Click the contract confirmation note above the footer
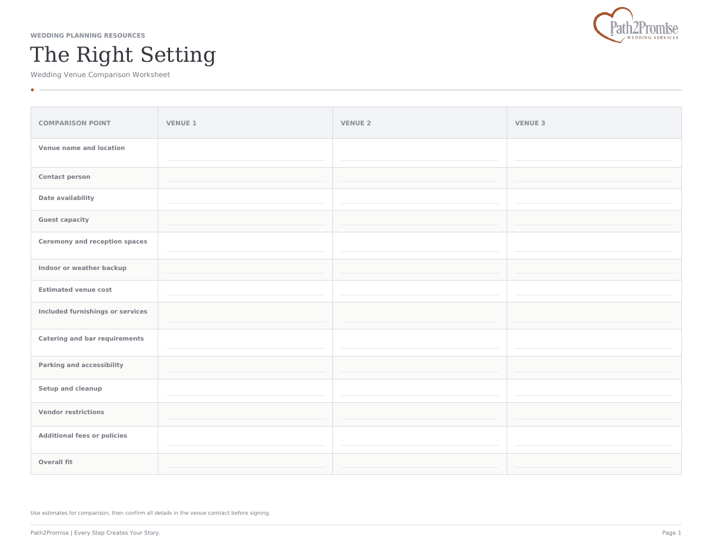The height and width of the screenshot is (550, 712). point(150,513)
